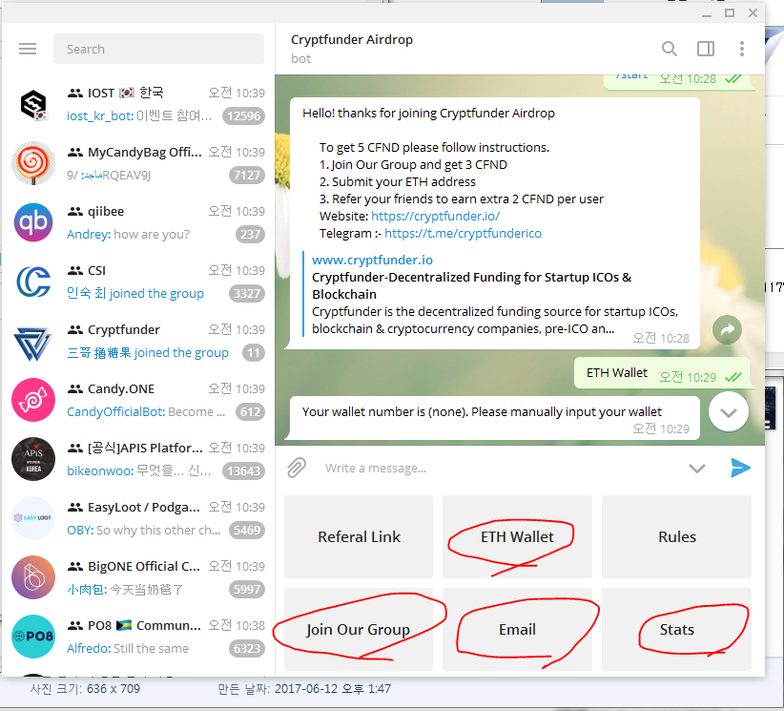This screenshot has height=711, width=784.
Task: Click the MyCandyBag unread badge 7127
Action: [x=247, y=175]
